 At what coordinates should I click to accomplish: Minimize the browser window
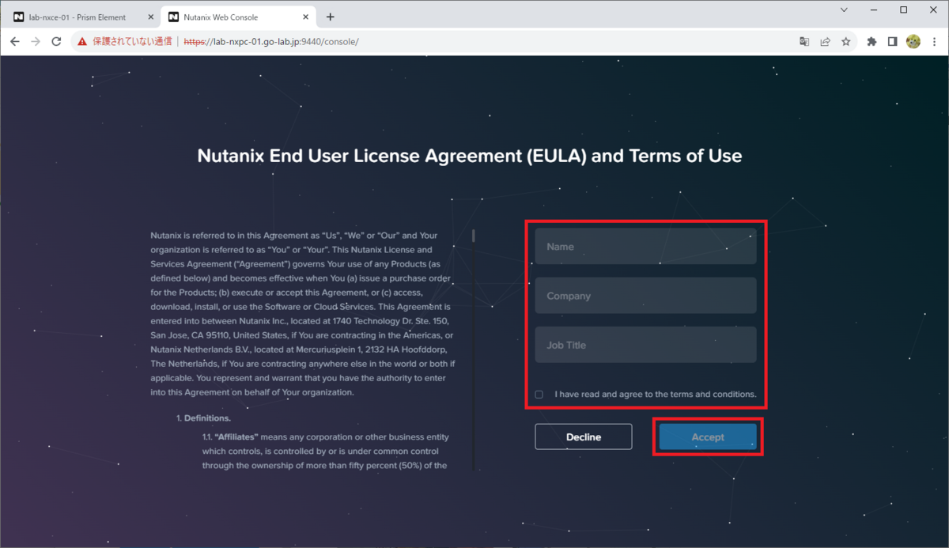tap(874, 10)
